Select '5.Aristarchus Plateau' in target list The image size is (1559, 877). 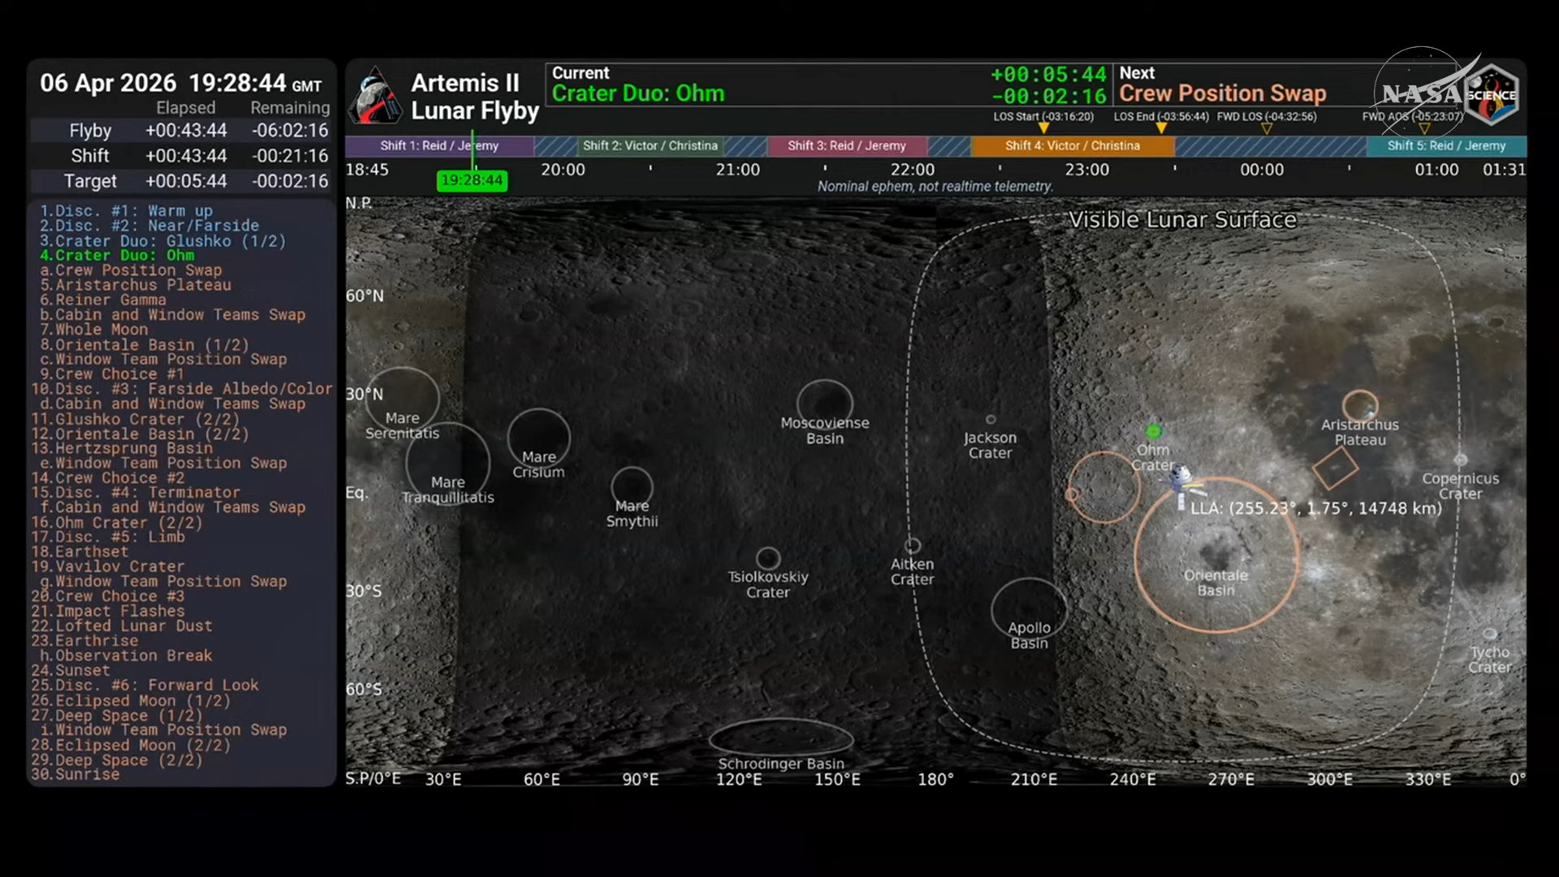click(136, 285)
